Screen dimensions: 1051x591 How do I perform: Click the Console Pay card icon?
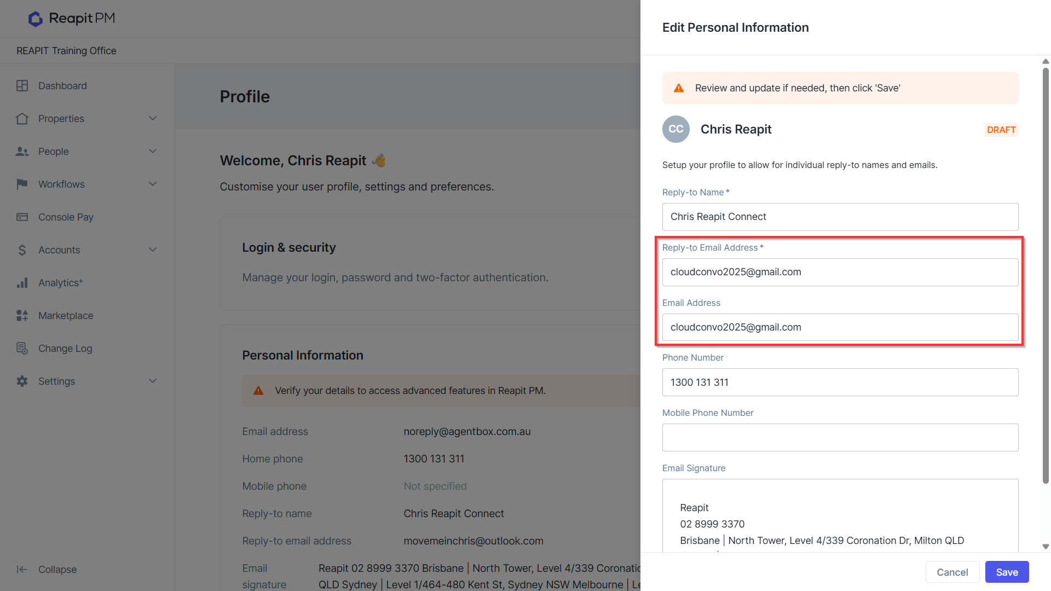22,217
